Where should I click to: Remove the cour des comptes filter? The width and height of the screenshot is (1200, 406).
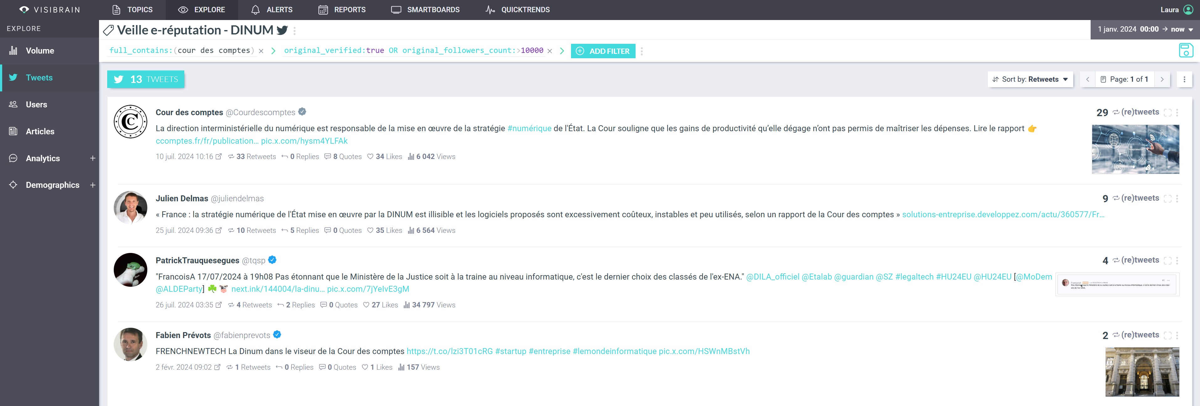[x=261, y=51]
